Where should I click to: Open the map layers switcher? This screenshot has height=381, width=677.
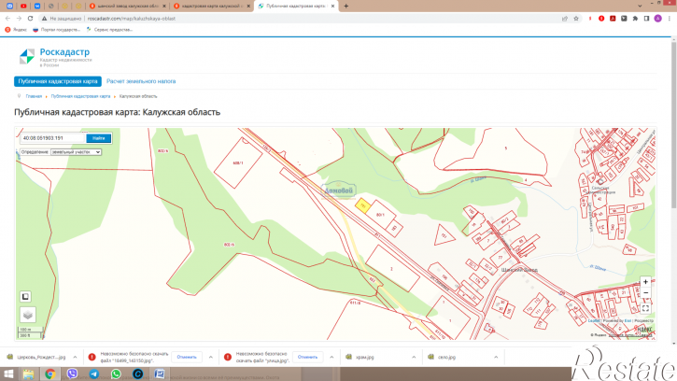click(28, 315)
